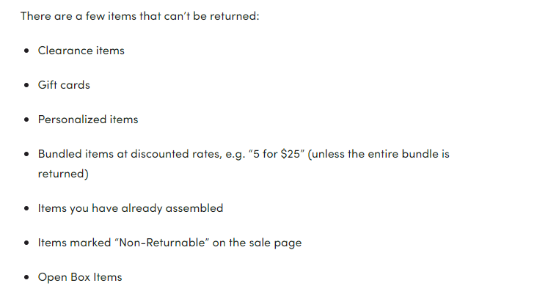Click the bullet beside "Bundled items"
The image size is (537, 294).
pyautogui.click(x=27, y=155)
